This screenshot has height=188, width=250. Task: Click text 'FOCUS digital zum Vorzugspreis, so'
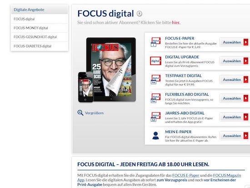coord(189,99)
